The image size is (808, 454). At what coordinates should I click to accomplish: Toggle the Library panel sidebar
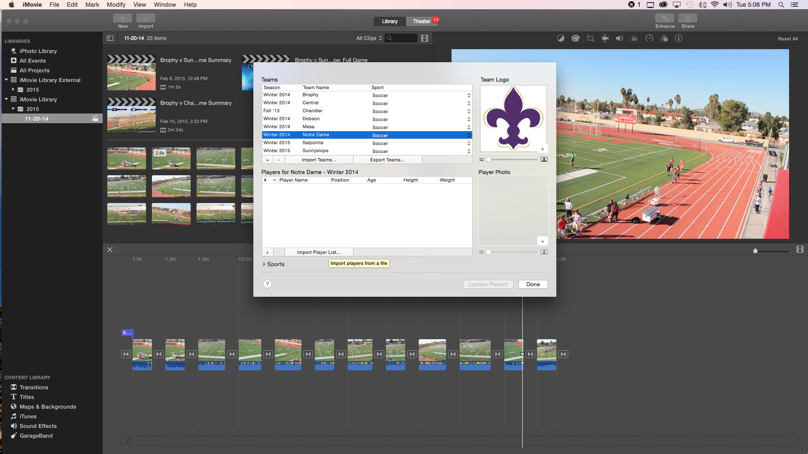[x=109, y=38]
